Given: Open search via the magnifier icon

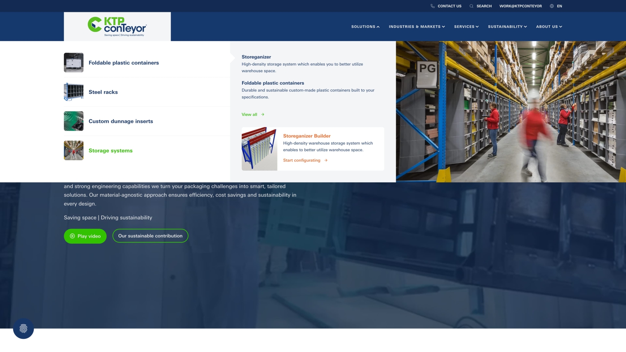Looking at the screenshot, I should 471,6.
